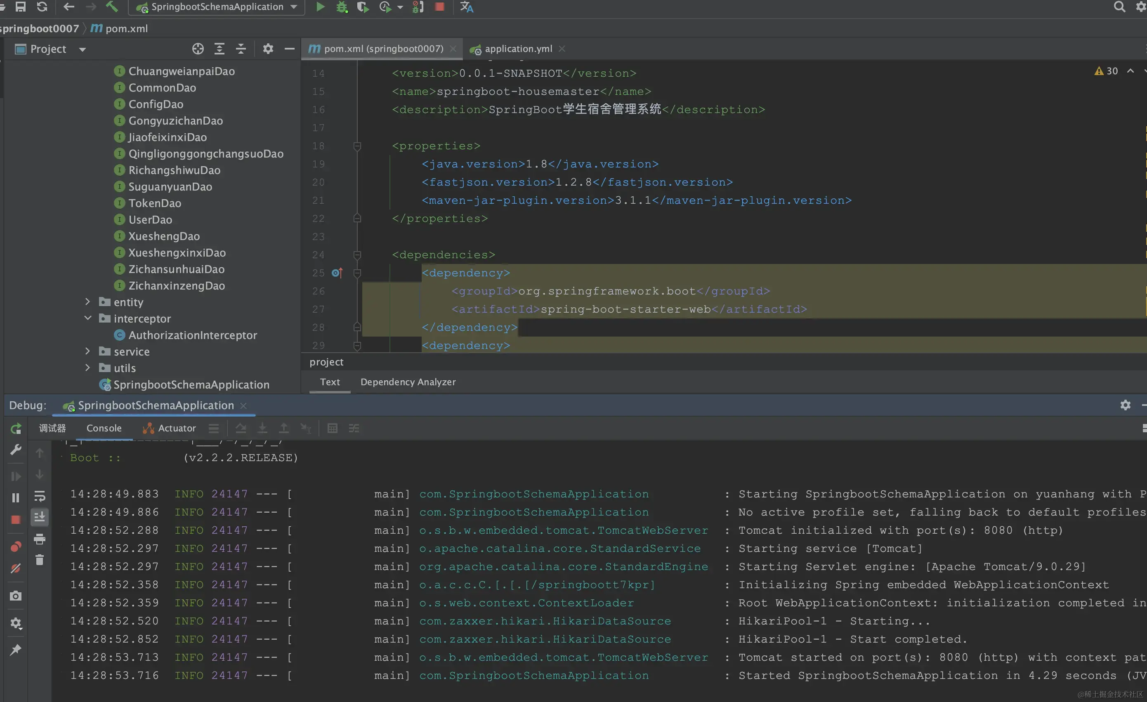This screenshot has height=702, width=1147.
Task: Click the Build project hammer icon
Action: pos(112,7)
